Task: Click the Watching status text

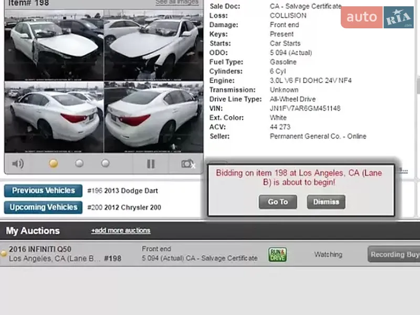Action: tap(329, 255)
